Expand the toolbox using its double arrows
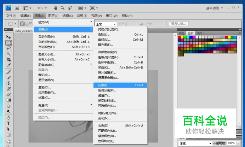 6,29
